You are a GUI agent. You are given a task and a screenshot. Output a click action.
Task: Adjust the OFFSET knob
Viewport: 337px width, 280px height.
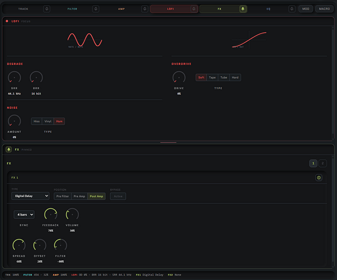[x=40, y=245]
